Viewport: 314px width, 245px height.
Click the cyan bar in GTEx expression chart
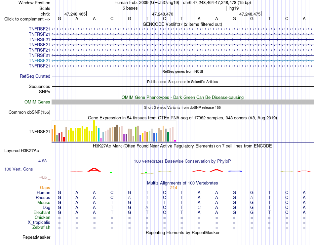pyautogui.click(x=98, y=135)
